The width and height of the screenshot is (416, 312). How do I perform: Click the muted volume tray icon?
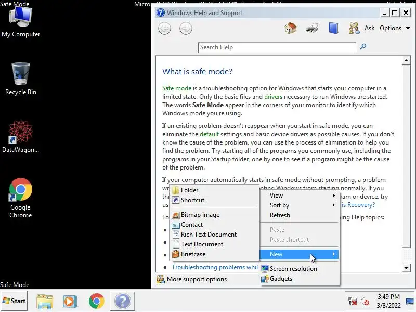tap(365, 301)
